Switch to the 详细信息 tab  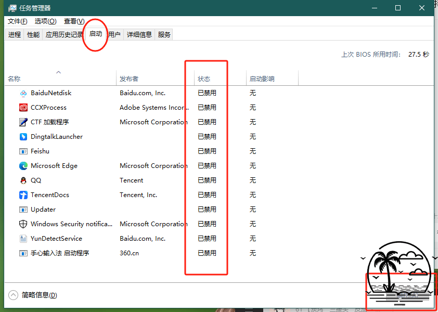[x=139, y=35]
